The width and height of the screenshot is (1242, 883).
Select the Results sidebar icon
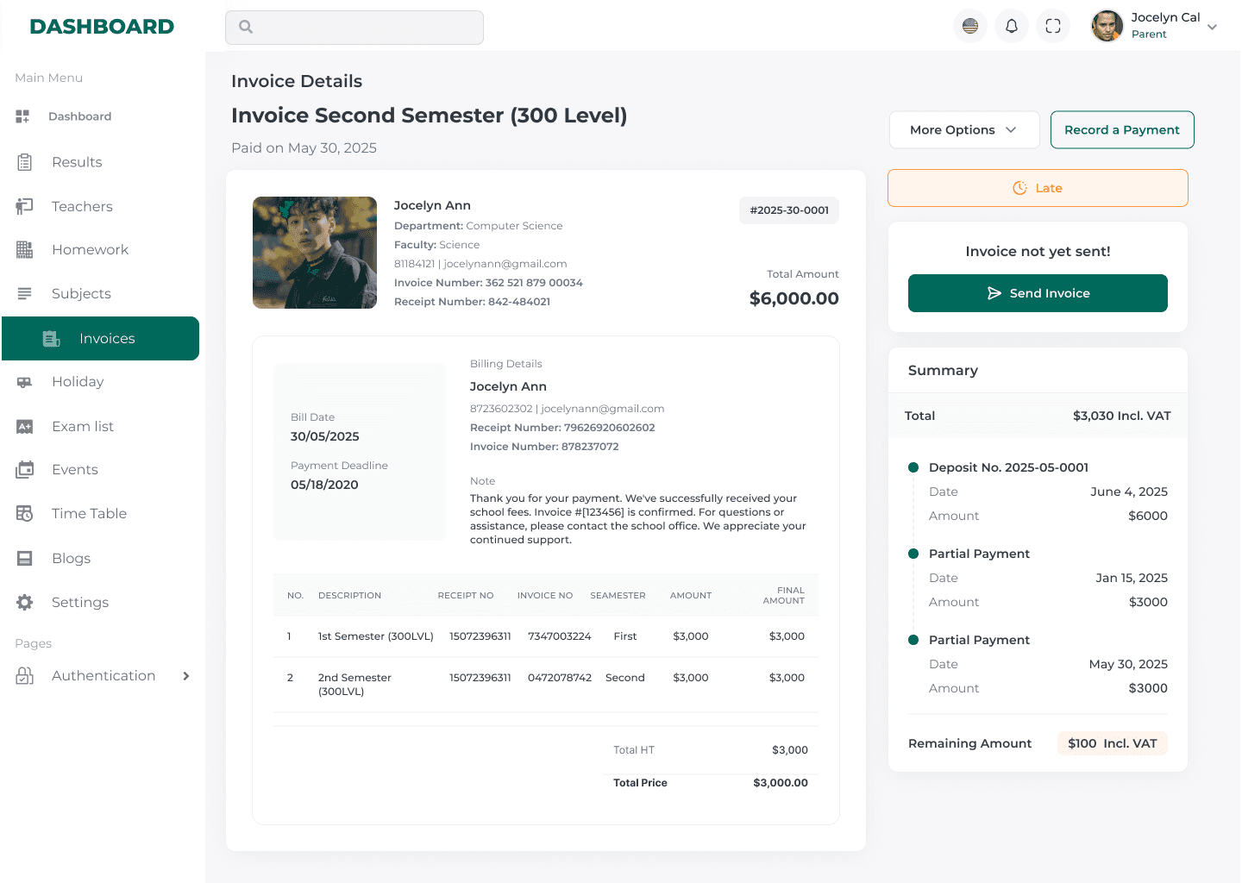coord(26,161)
